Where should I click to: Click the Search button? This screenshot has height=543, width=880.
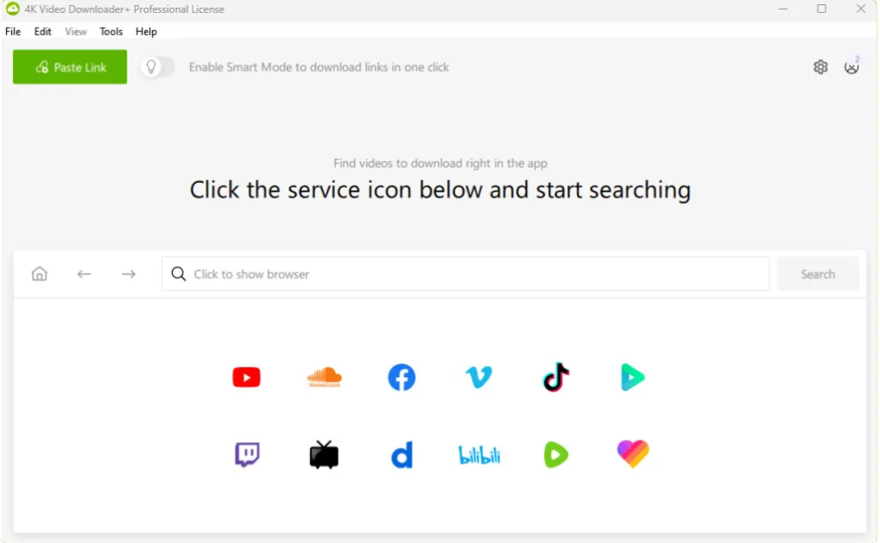[817, 274]
